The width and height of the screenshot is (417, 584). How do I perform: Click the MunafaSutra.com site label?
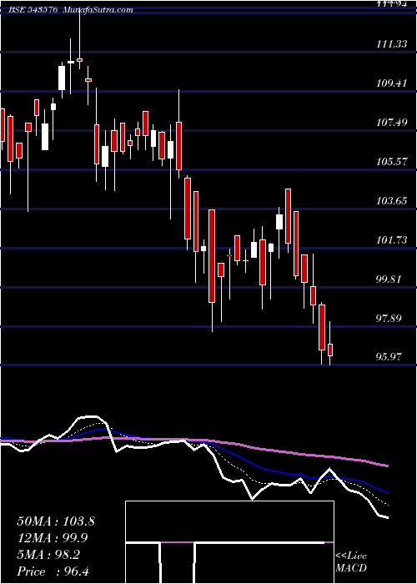[x=98, y=10]
